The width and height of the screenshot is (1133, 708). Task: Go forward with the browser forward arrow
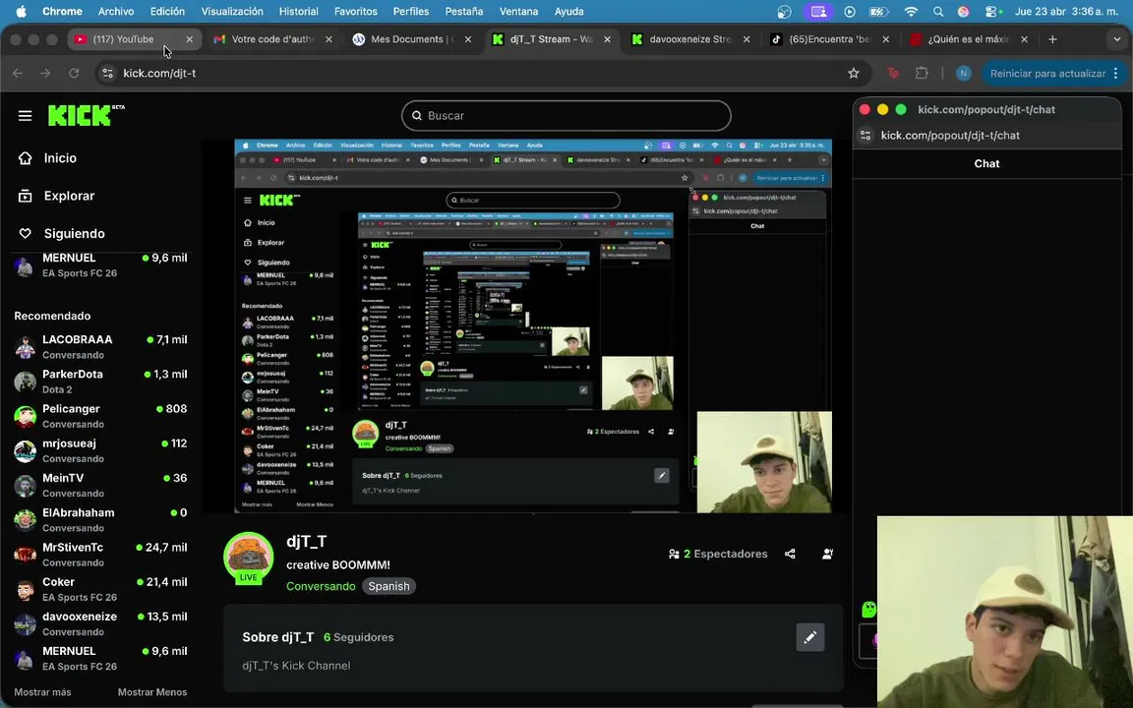(x=45, y=73)
